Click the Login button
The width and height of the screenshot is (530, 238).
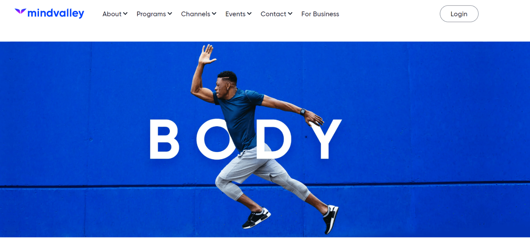pyautogui.click(x=459, y=14)
